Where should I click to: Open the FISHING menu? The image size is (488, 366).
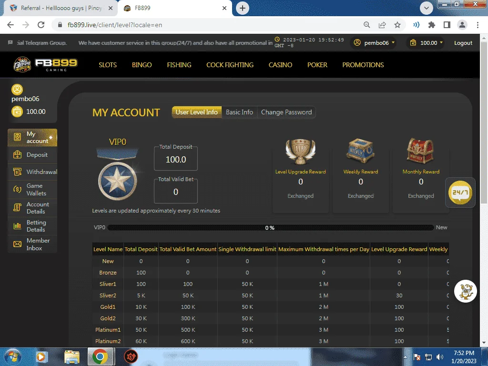[179, 65]
